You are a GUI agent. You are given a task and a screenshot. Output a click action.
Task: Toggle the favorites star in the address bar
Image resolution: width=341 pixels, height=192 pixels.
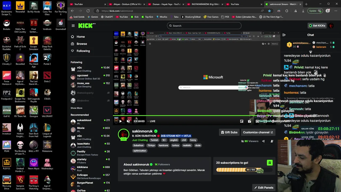tap(269, 11)
